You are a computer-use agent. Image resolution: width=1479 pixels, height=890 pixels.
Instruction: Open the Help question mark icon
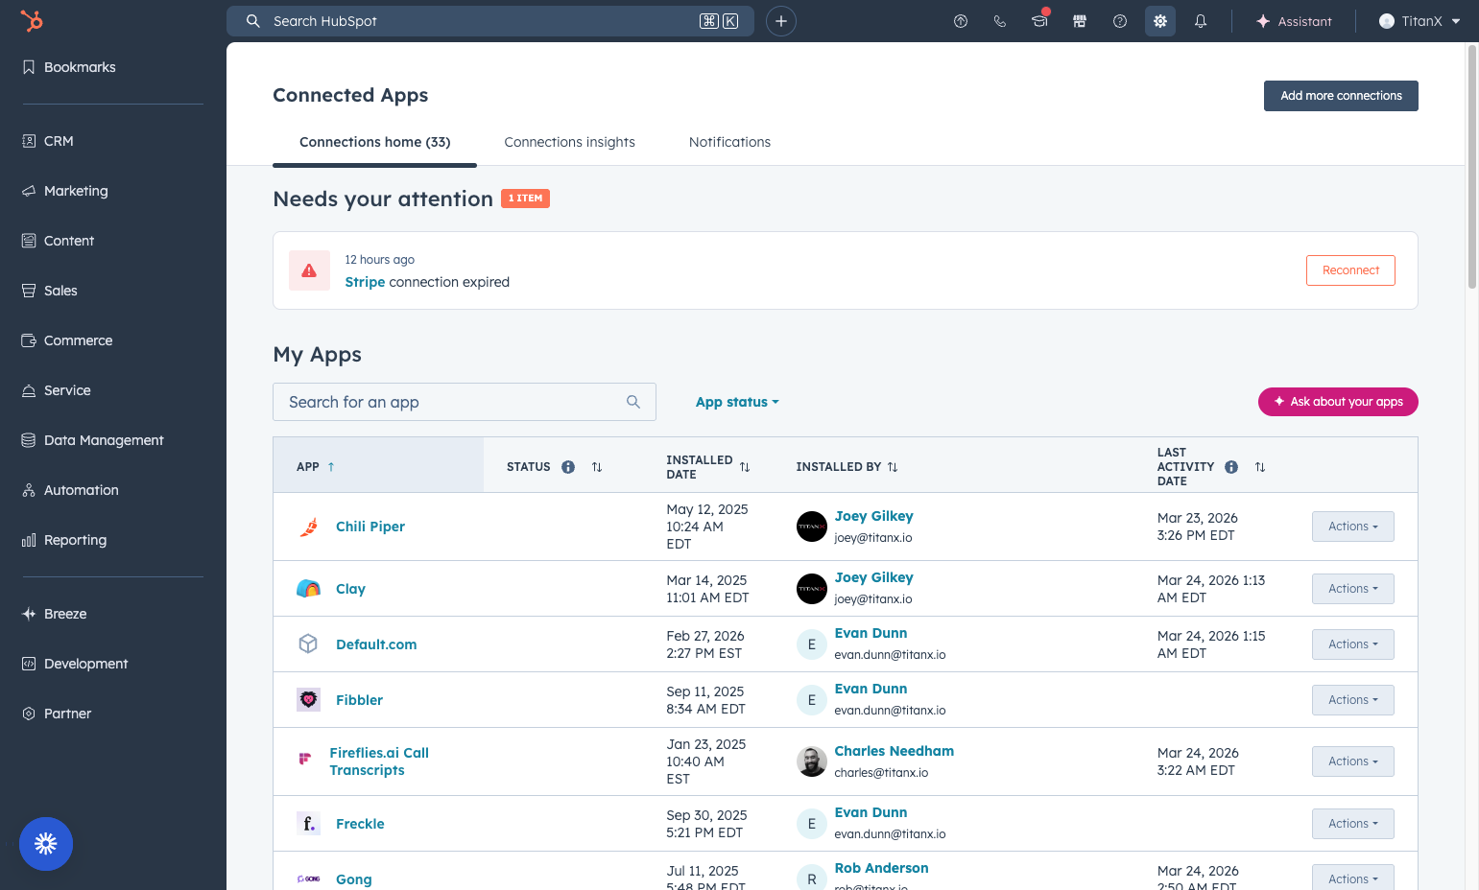1120,21
